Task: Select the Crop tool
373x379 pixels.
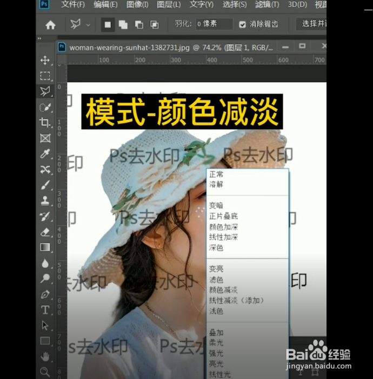Action: point(45,123)
